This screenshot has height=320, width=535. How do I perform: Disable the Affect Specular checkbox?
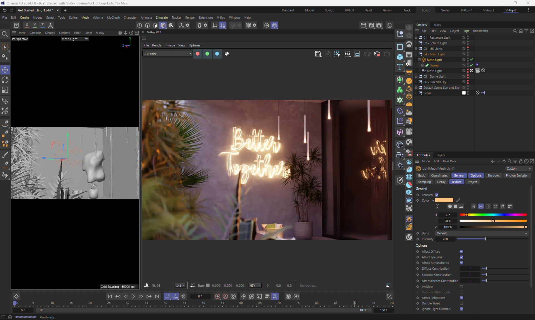point(461,257)
